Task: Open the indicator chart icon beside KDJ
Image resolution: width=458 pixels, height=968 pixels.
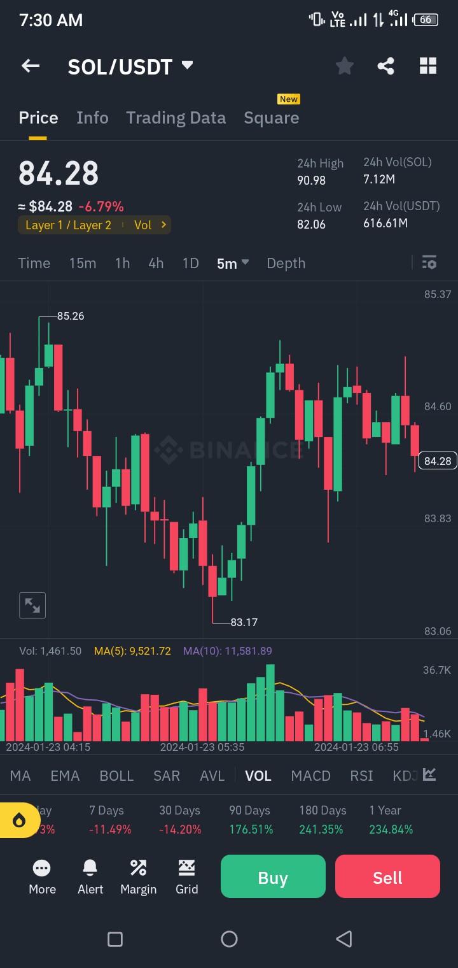Action: coord(429,775)
